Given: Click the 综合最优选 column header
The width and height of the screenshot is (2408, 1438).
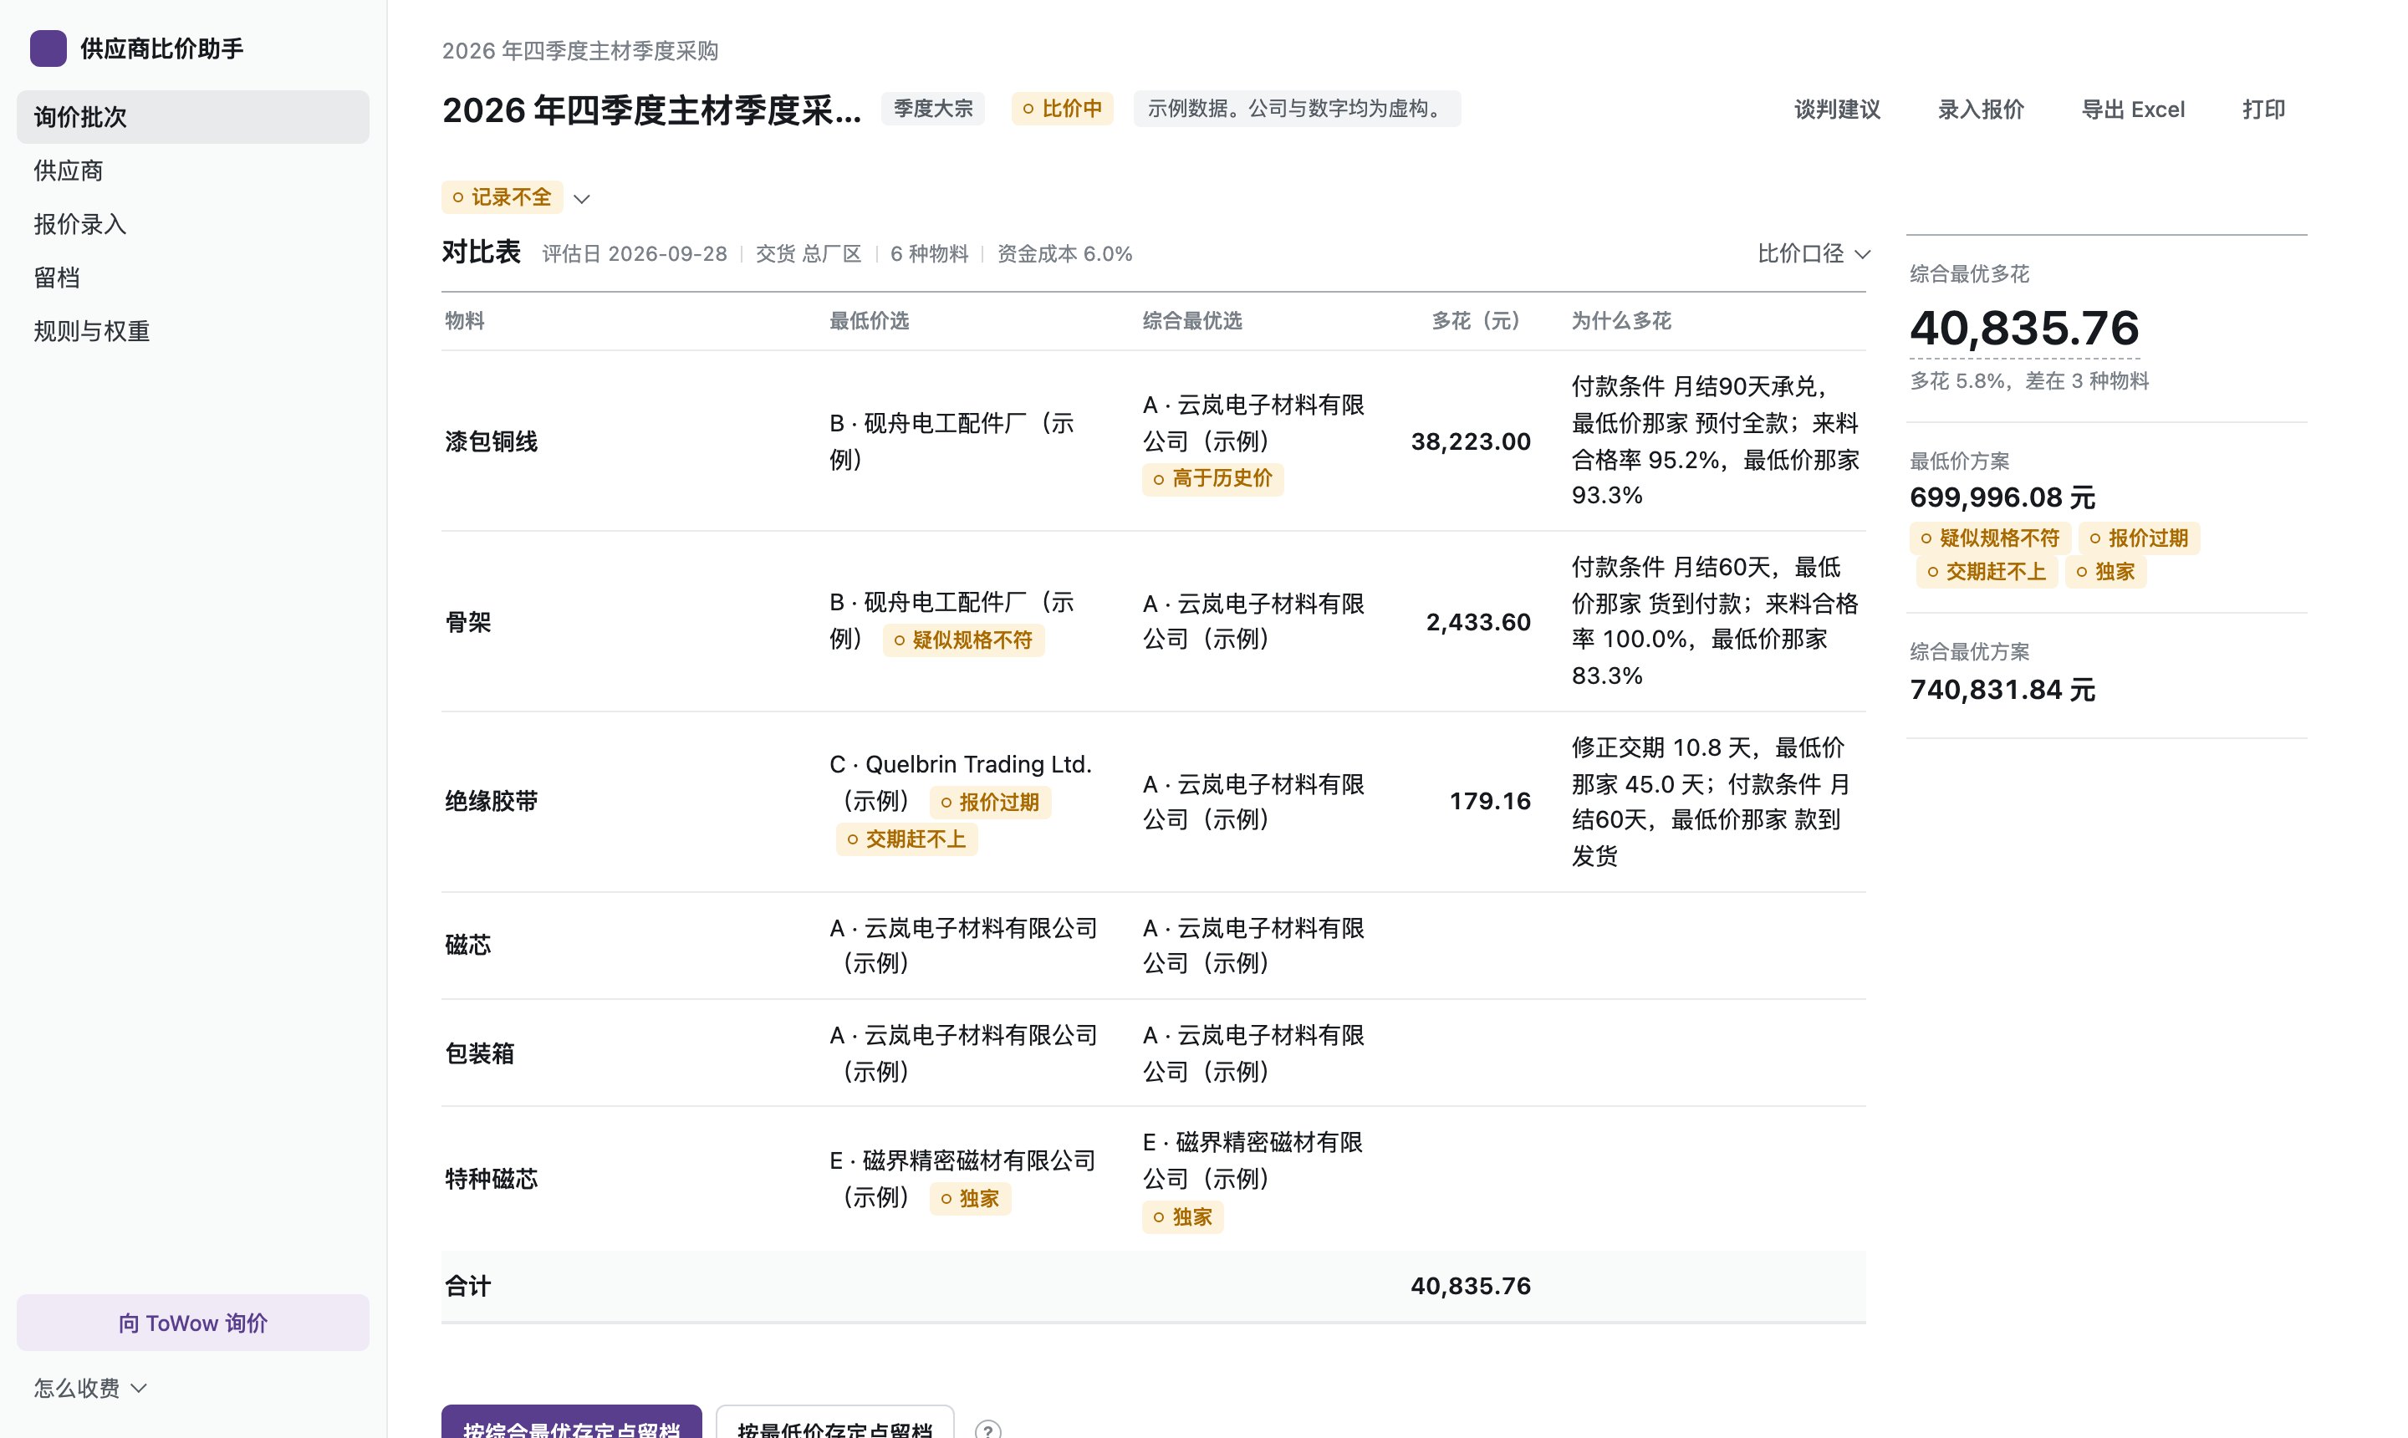Looking at the screenshot, I should pyautogui.click(x=1192, y=321).
